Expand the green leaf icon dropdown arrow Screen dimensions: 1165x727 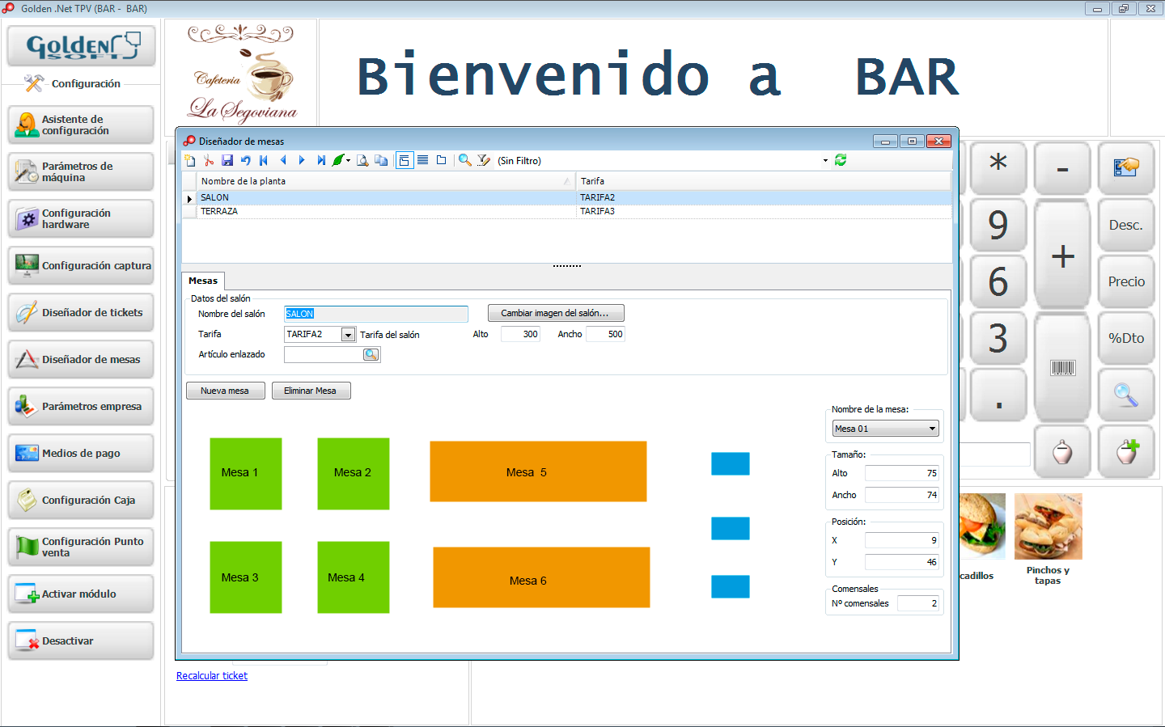tap(349, 160)
